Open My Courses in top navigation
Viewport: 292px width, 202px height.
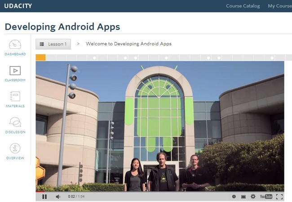[280, 6]
